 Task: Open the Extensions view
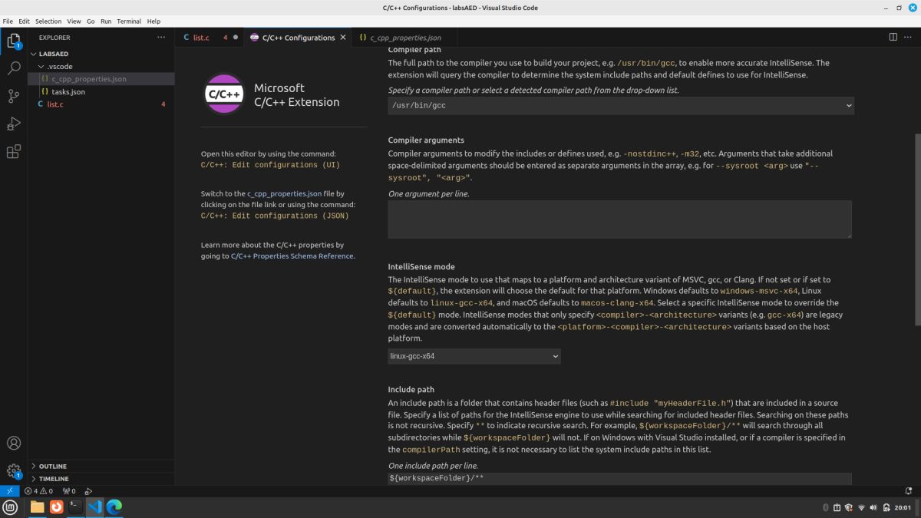(x=14, y=151)
